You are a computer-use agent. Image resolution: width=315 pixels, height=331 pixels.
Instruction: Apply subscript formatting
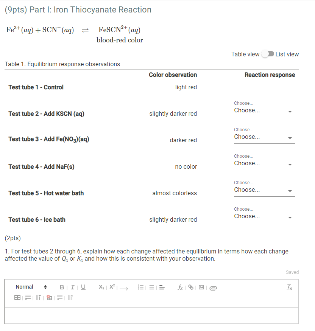coord(101,287)
